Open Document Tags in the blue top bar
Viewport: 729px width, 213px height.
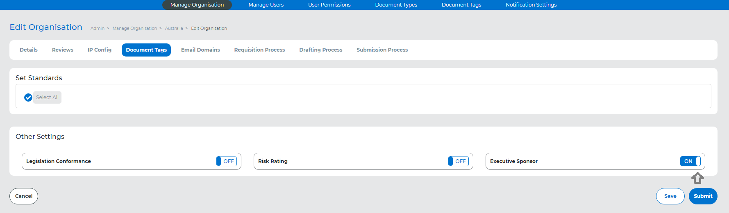pyautogui.click(x=461, y=5)
